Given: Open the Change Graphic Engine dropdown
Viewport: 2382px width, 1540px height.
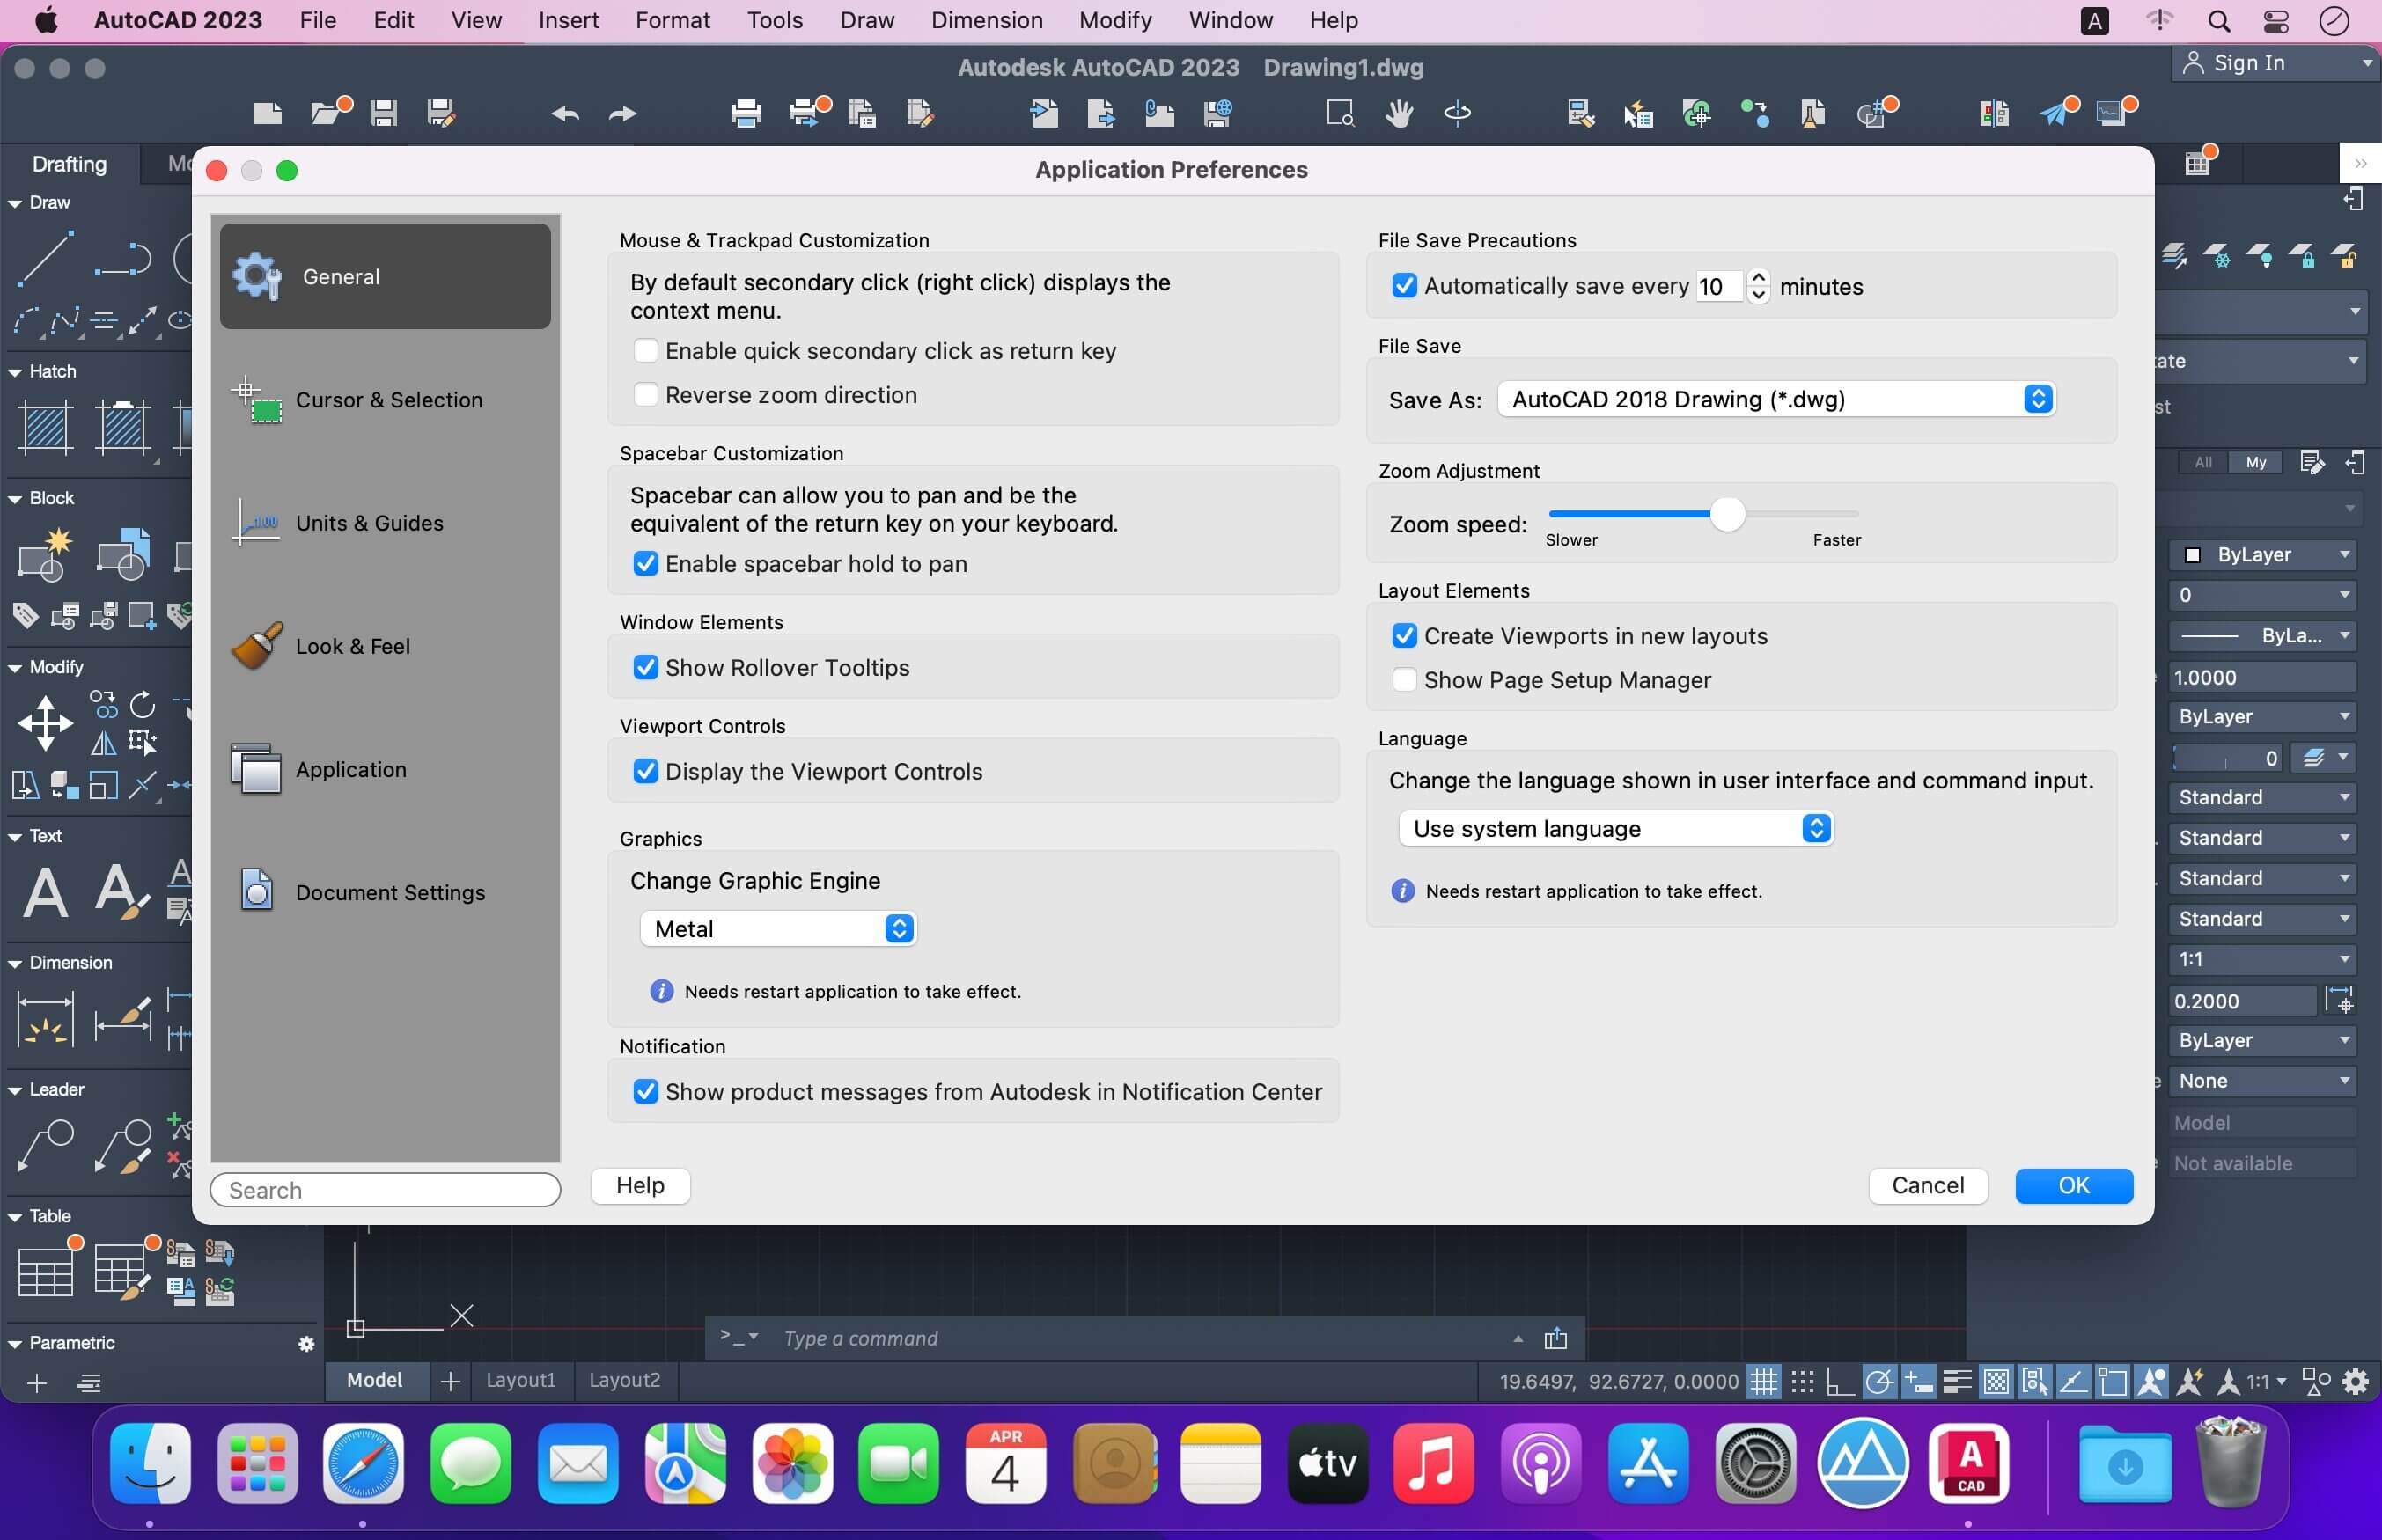Looking at the screenshot, I should (x=779, y=927).
